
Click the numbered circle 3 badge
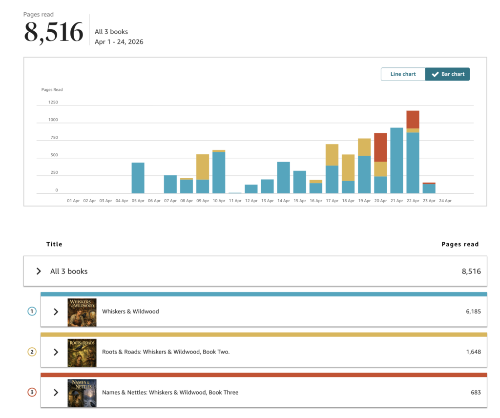point(32,392)
